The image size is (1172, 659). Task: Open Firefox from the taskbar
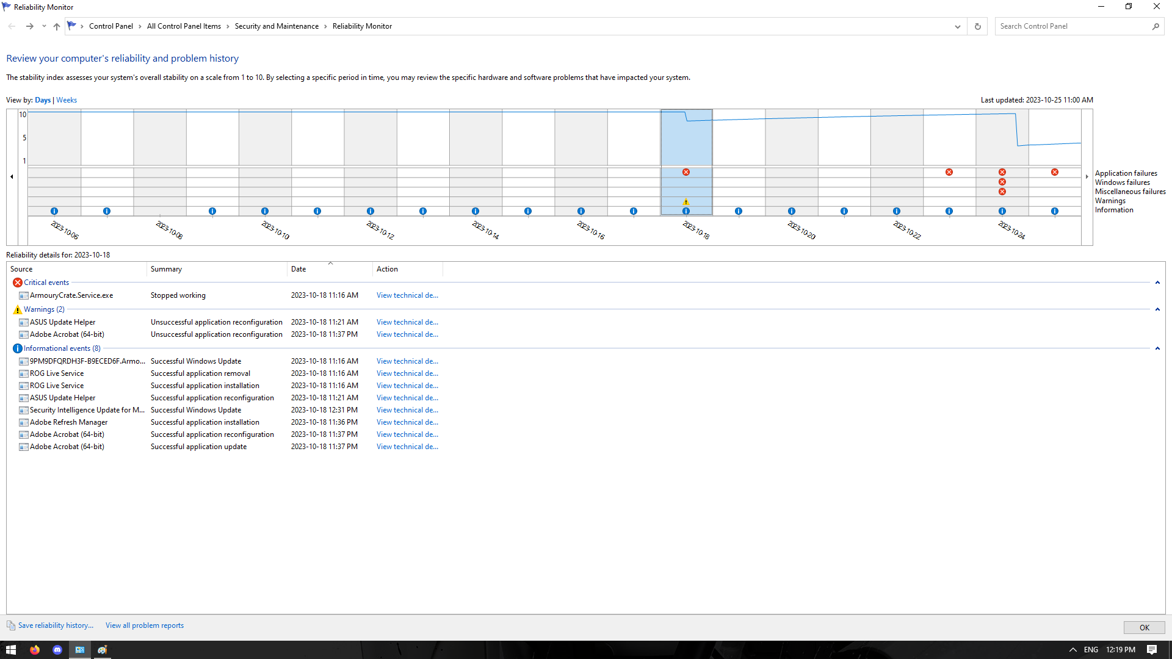(35, 649)
